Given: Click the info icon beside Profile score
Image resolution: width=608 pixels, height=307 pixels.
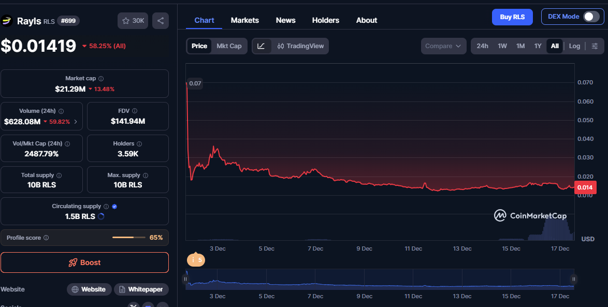Looking at the screenshot, I should click(46, 238).
